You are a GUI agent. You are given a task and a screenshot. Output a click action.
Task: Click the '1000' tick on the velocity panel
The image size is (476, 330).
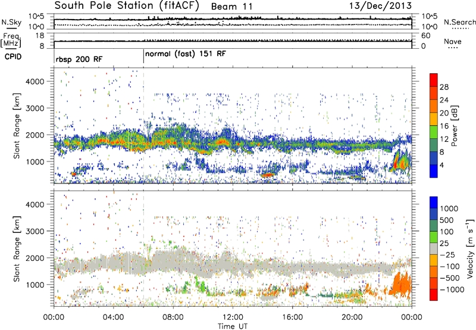tap(35, 285)
